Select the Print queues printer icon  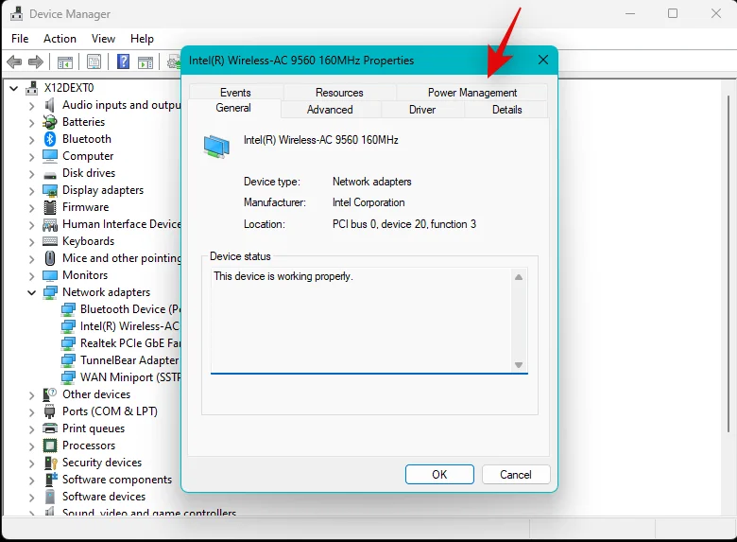(50, 428)
